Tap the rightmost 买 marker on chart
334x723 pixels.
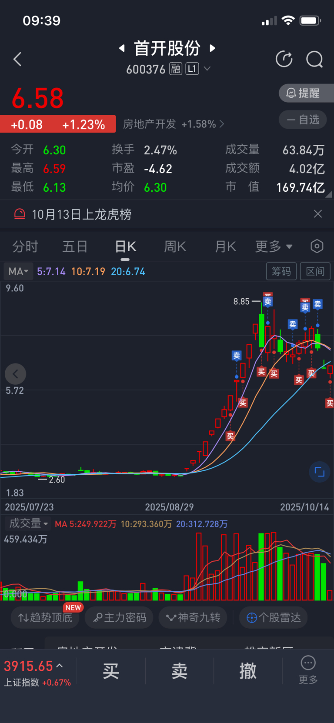pyautogui.click(x=330, y=403)
